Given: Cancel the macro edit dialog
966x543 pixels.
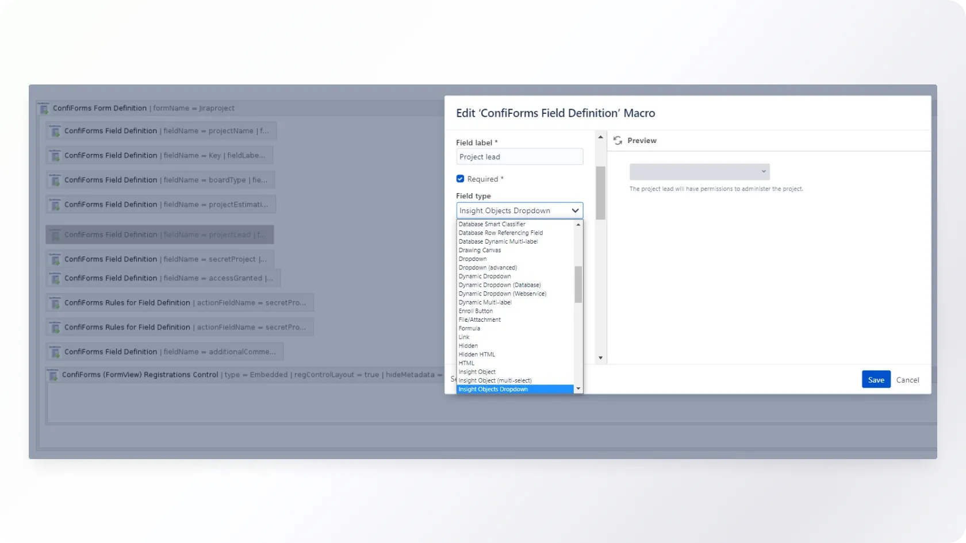Looking at the screenshot, I should (907, 380).
